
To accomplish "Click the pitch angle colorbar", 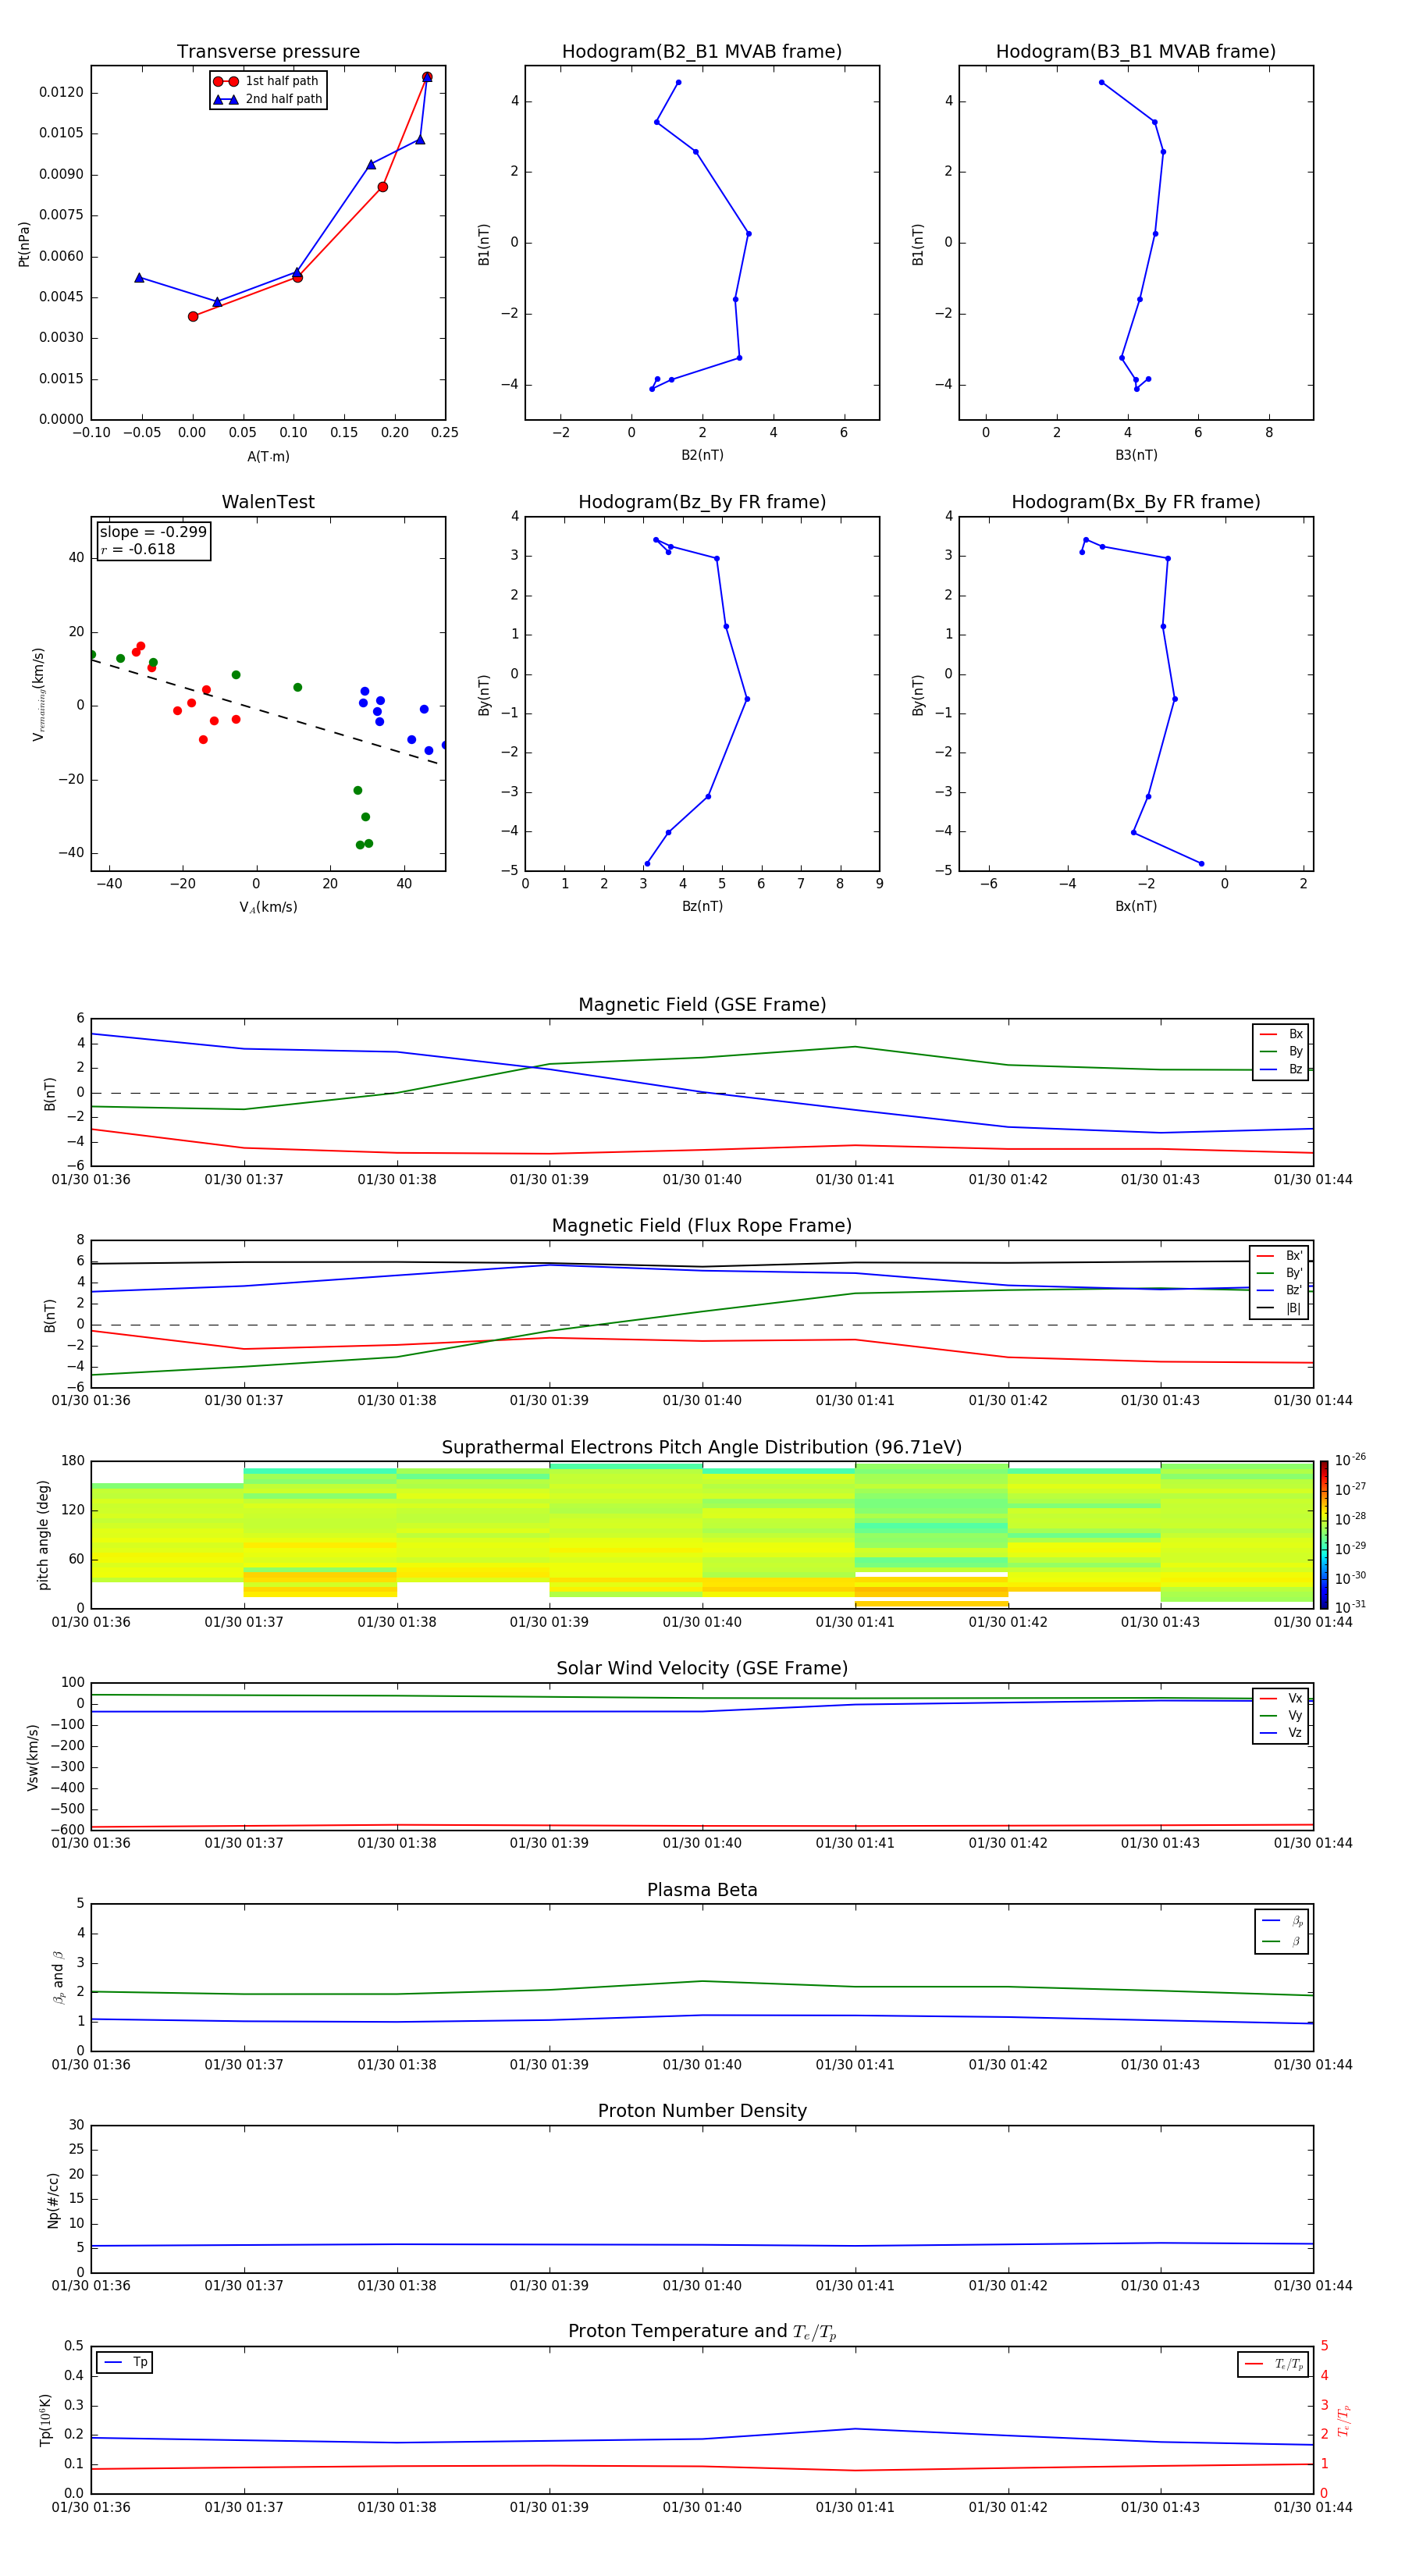I will [1323, 1534].
